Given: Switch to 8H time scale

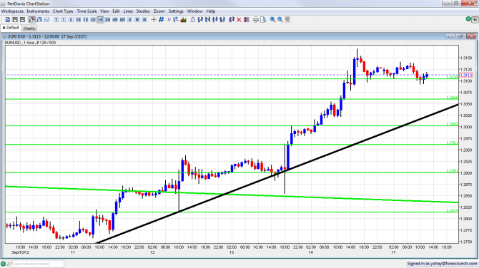Looking at the screenshot, I should (122, 19).
